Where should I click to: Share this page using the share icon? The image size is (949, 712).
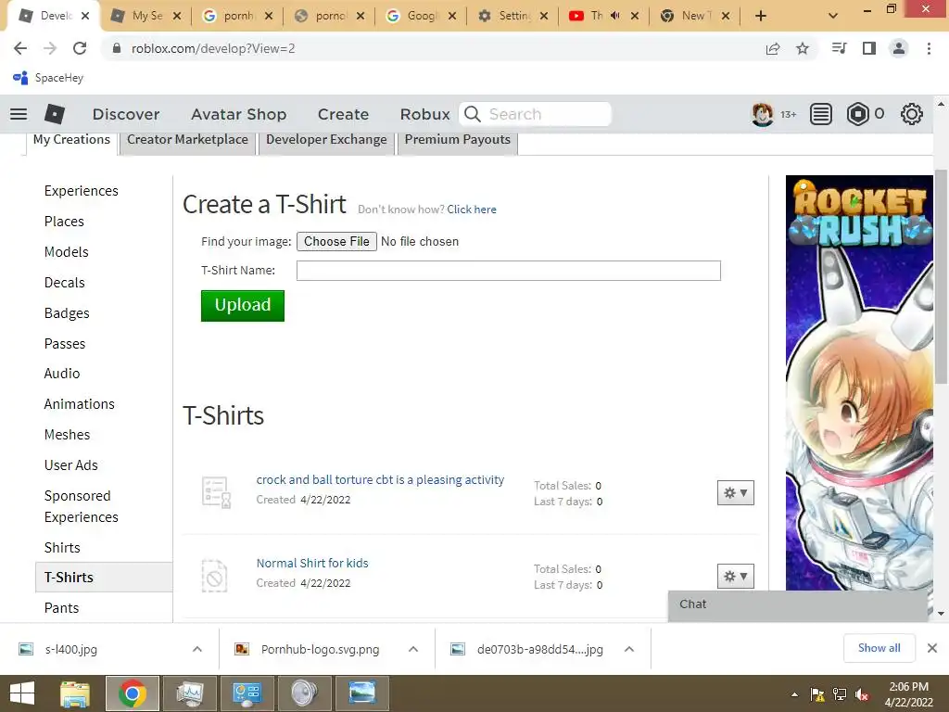[x=773, y=48]
